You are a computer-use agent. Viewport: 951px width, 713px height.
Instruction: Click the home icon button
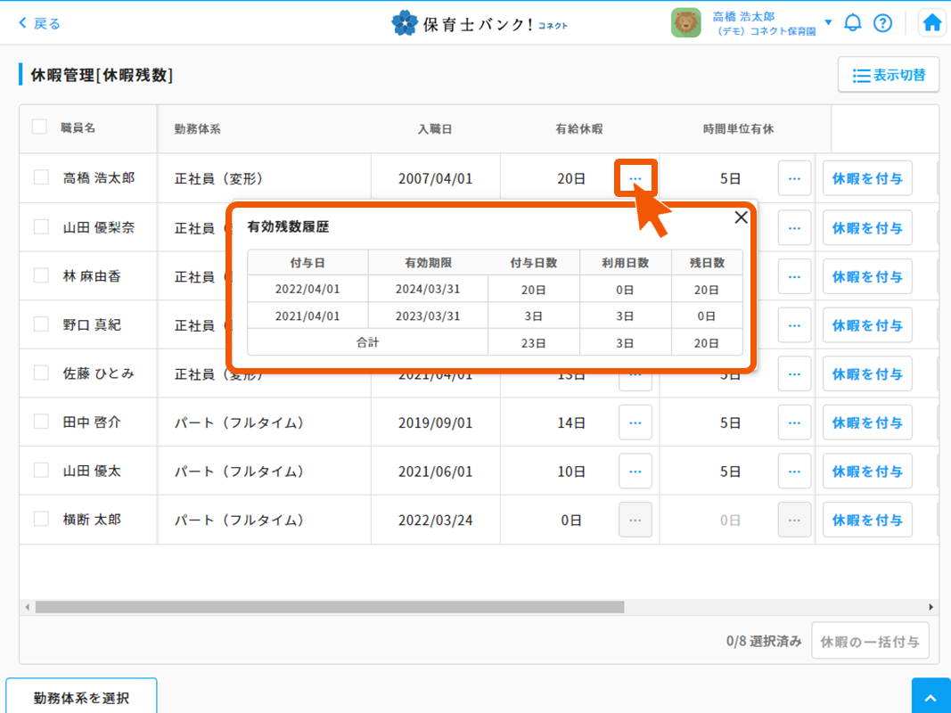(x=932, y=23)
